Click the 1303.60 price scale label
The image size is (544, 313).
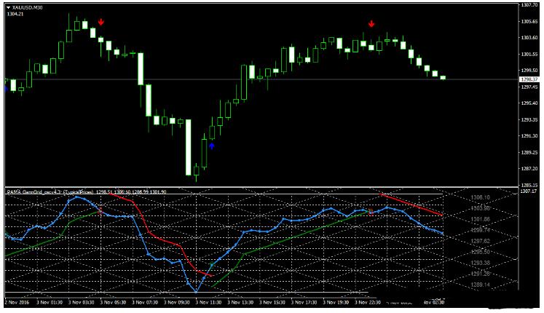[x=529, y=37]
